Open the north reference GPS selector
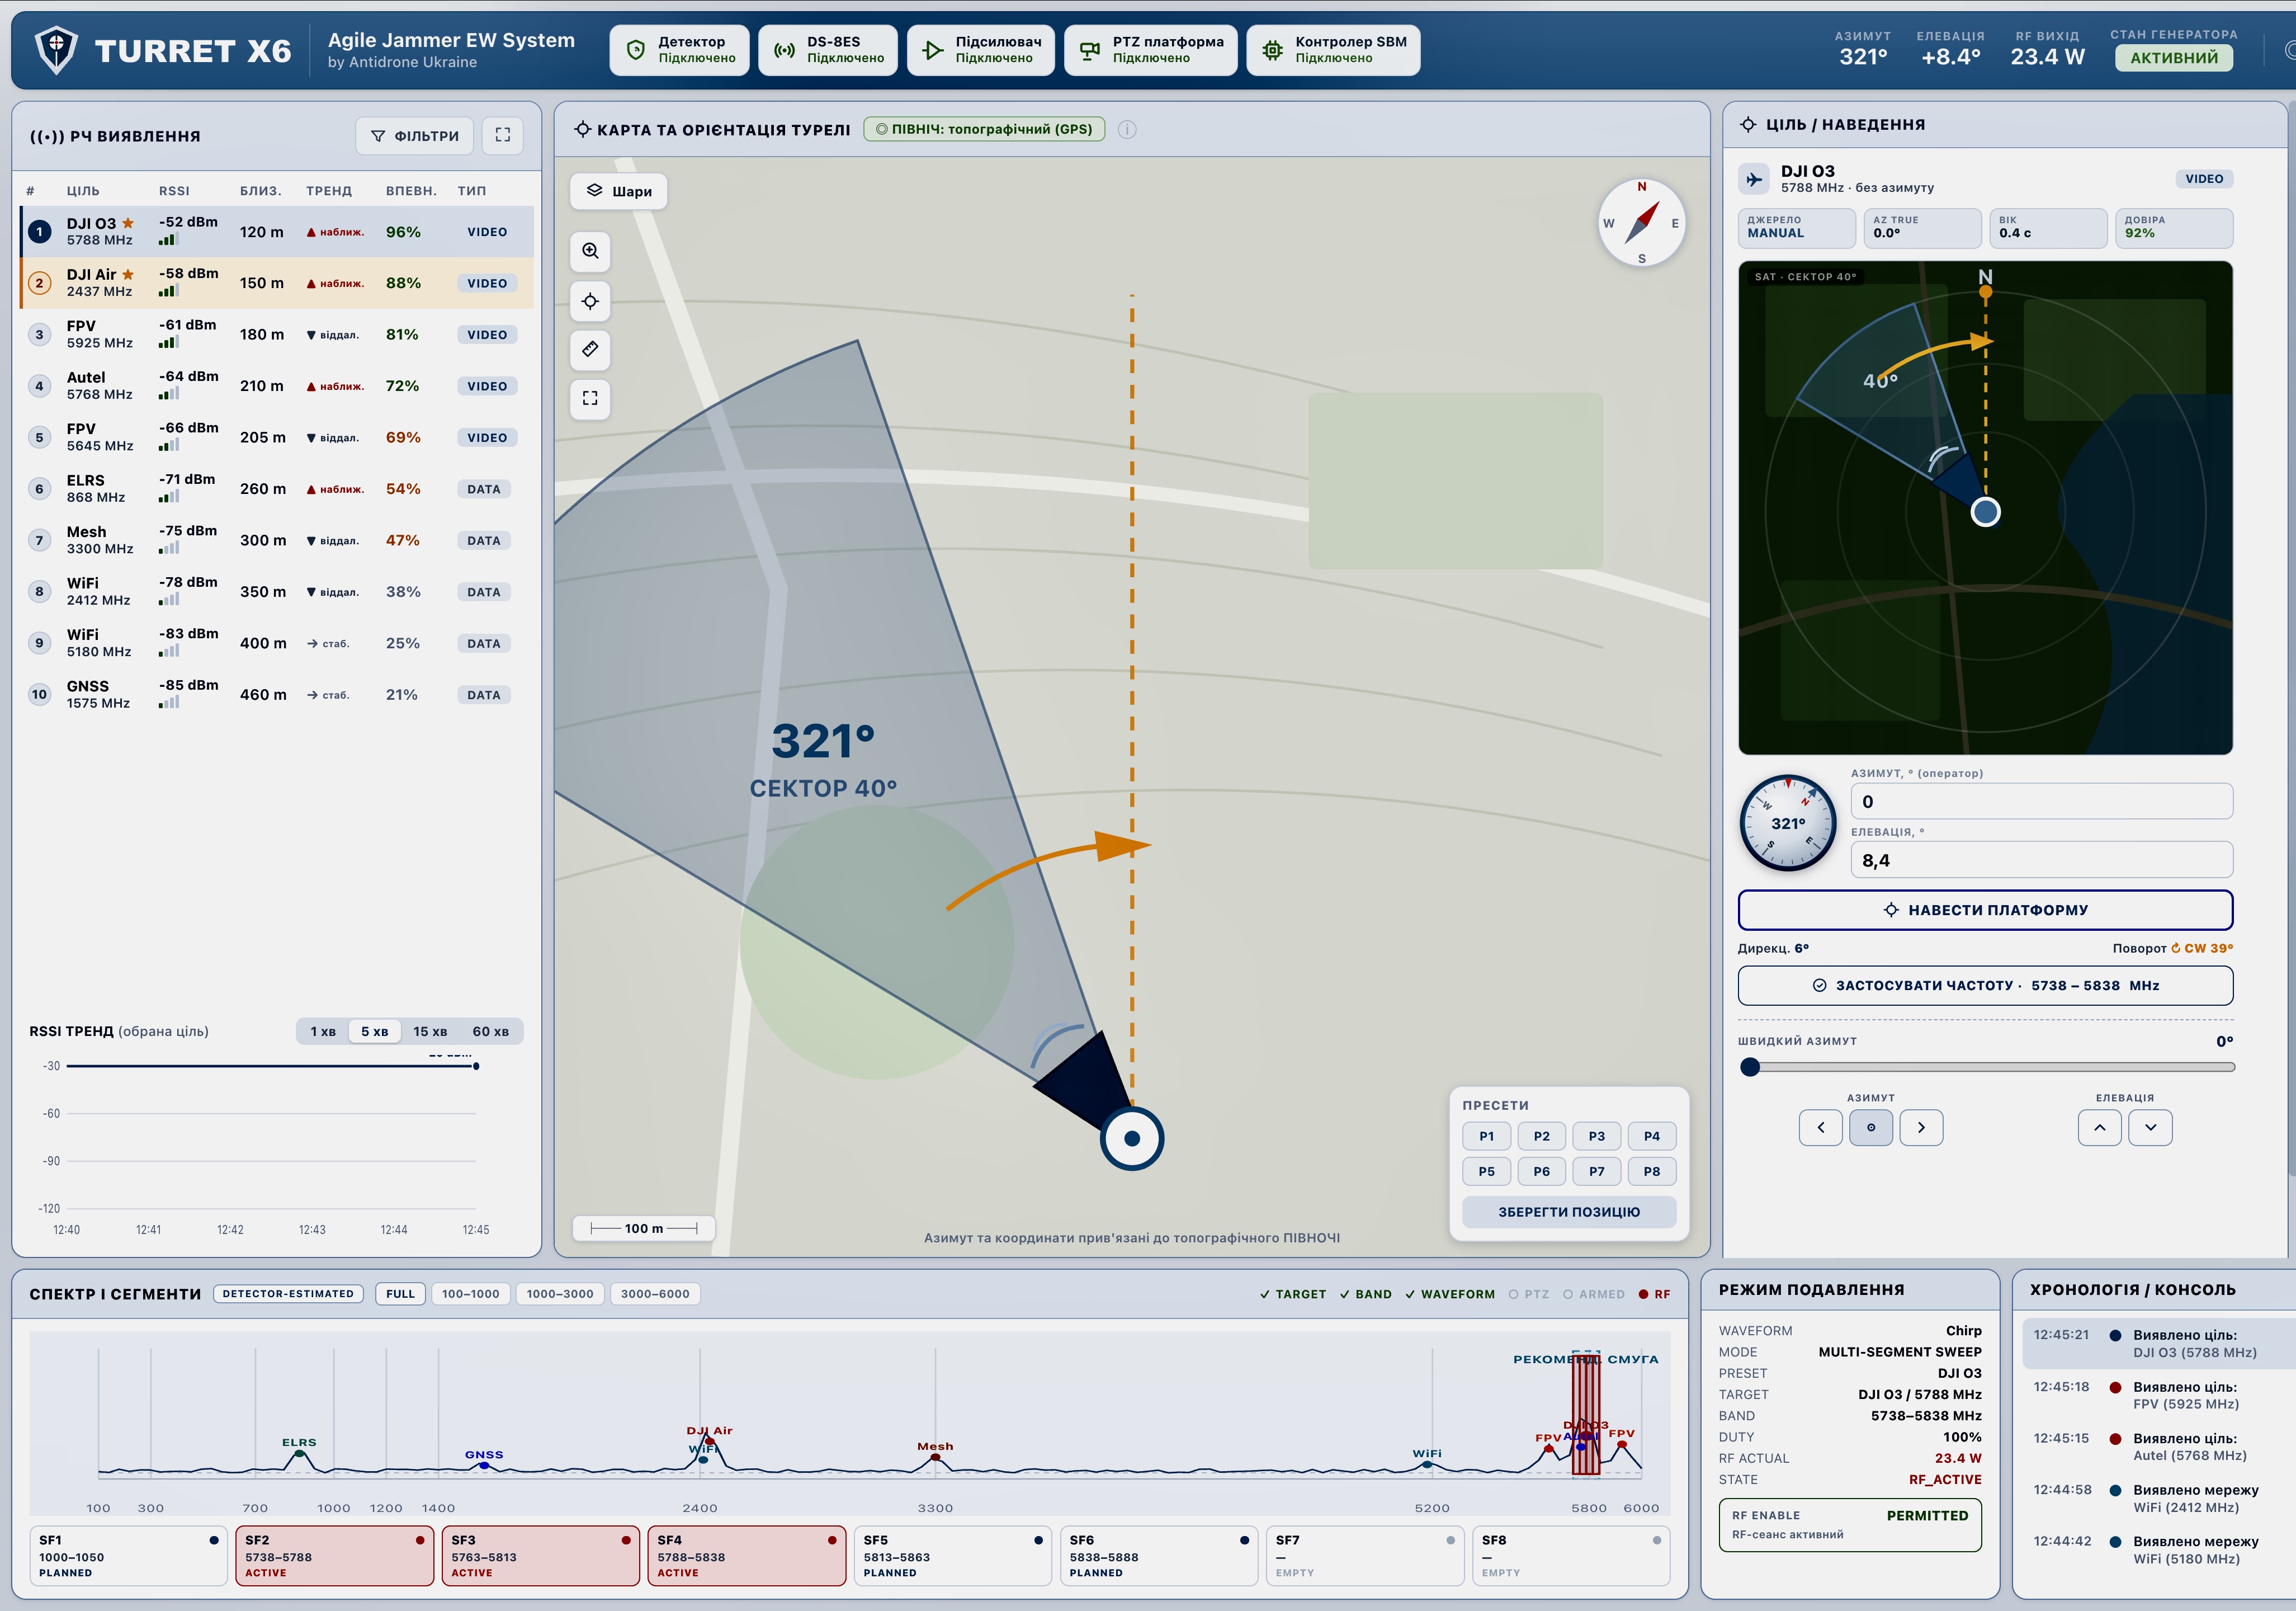Image resolution: width=2296 pixels, height=1611 pixels. pyautogui.click(x=984, y=129)
